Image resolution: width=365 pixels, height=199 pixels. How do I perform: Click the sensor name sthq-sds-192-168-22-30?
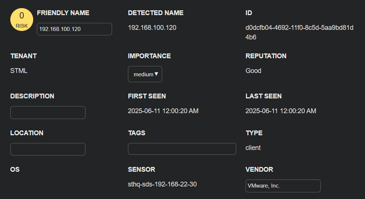[x=162, y=184]
